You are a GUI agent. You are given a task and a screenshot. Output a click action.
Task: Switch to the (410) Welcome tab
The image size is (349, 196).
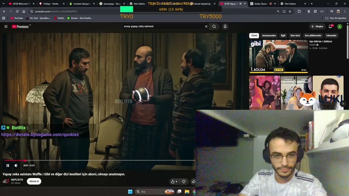click(x=21, y=4)
